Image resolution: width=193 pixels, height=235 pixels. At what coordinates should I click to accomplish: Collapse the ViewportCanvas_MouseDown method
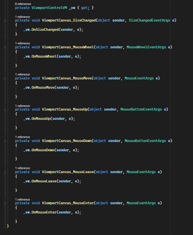click(5, 141)
